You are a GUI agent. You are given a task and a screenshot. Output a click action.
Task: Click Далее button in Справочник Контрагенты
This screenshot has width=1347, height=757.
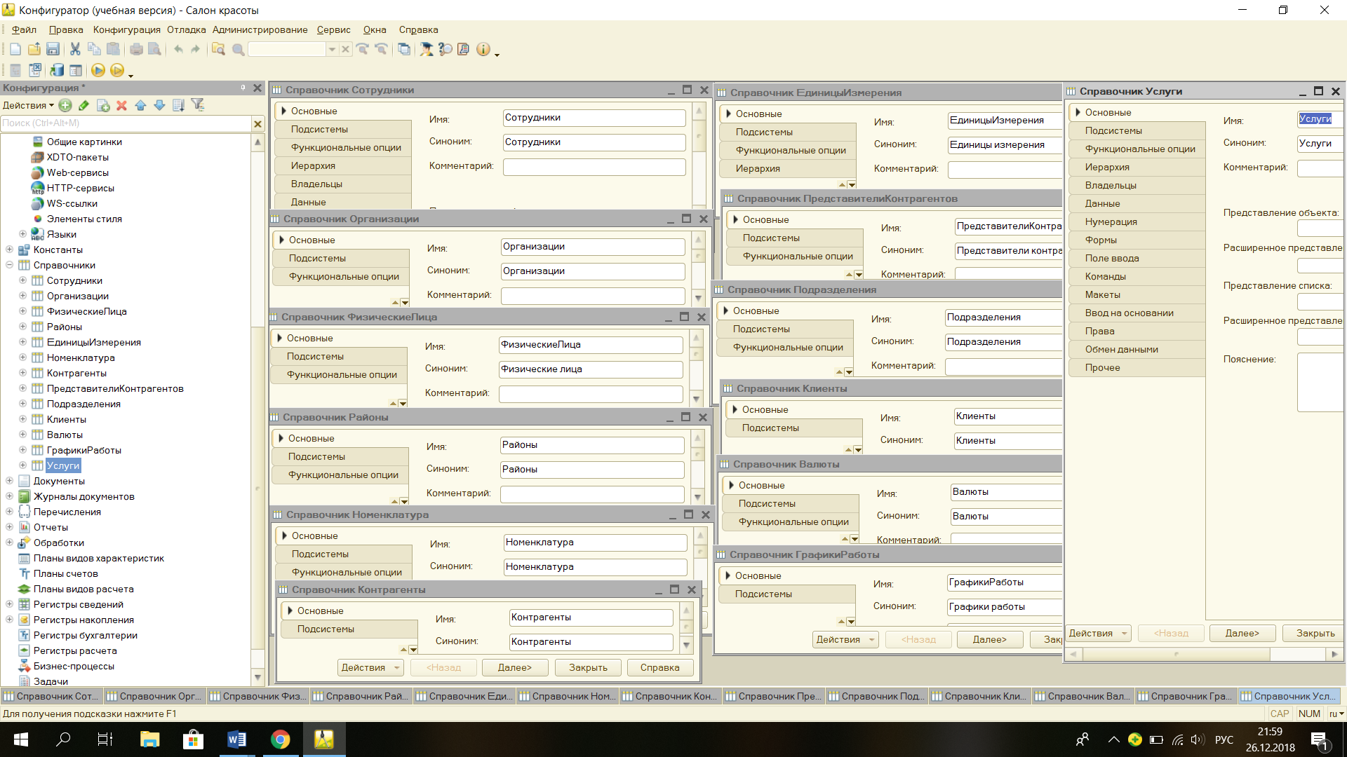click(513, 667)
